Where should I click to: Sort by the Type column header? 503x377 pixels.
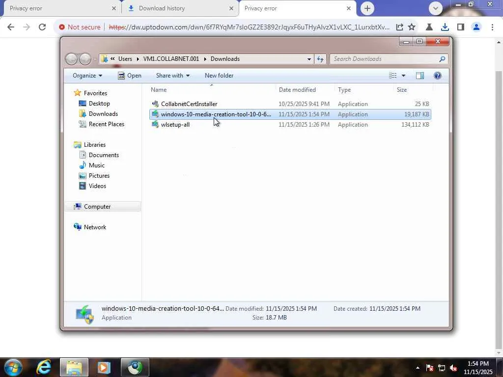[x=364, y=90]
